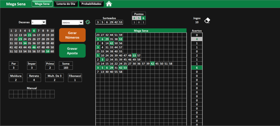
Task: Click the green refresh arrows icon
Action: [x=88, y=22]
